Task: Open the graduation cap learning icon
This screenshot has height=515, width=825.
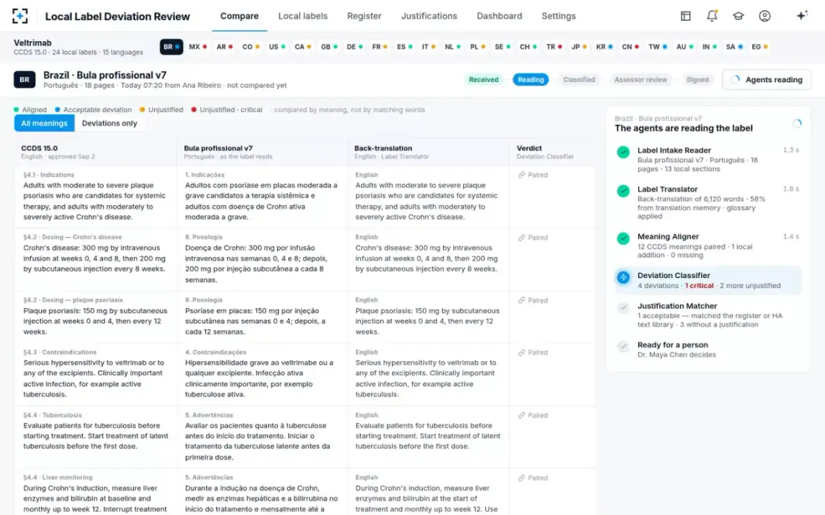Action: [x=738, y=16]
